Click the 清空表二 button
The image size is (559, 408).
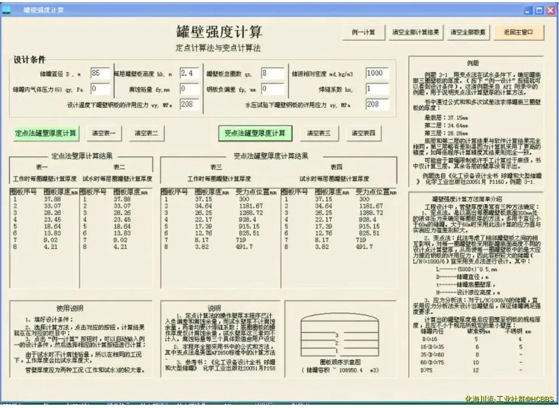point(146,134)
